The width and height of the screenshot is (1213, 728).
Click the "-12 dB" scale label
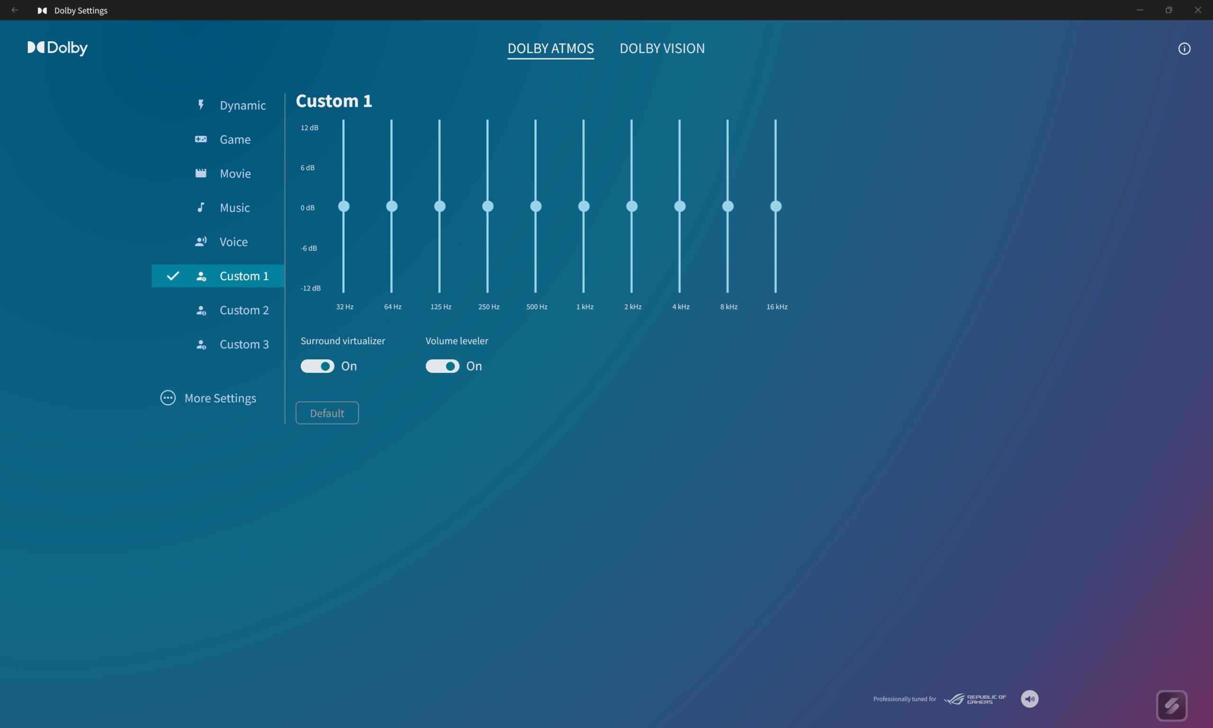tap(310, 289)
